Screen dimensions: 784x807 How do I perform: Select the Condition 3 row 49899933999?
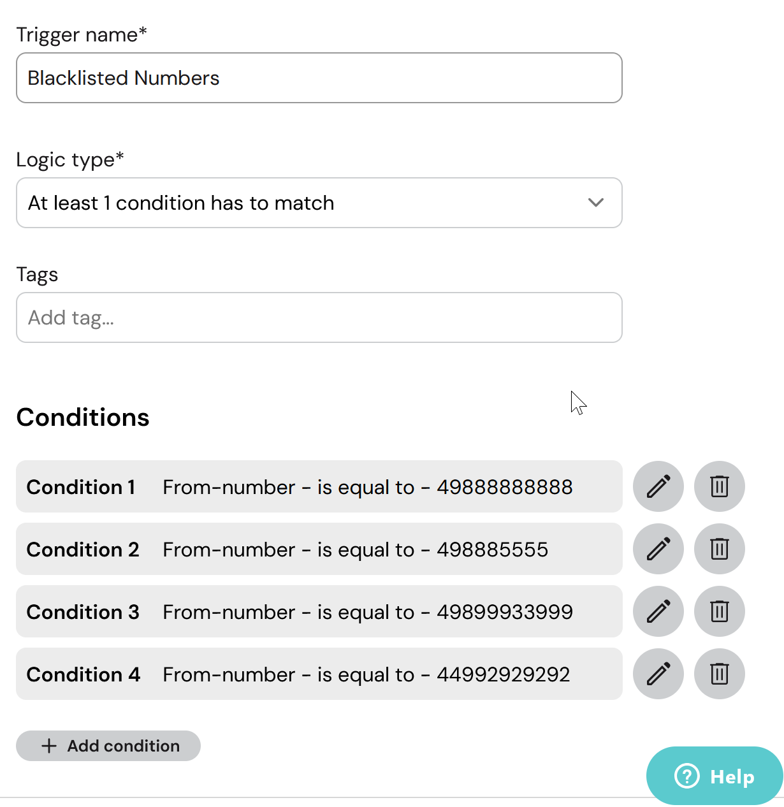click(319, 611)
